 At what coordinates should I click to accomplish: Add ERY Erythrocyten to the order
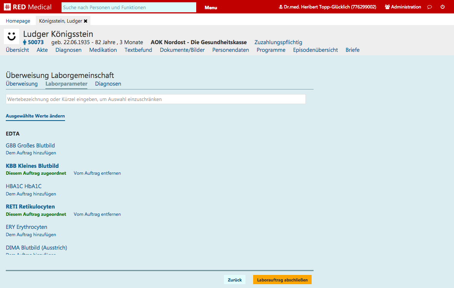coord(31,235)
